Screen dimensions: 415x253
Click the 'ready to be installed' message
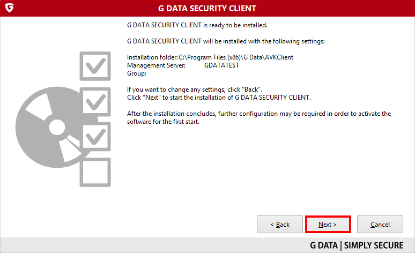[197, 25]
